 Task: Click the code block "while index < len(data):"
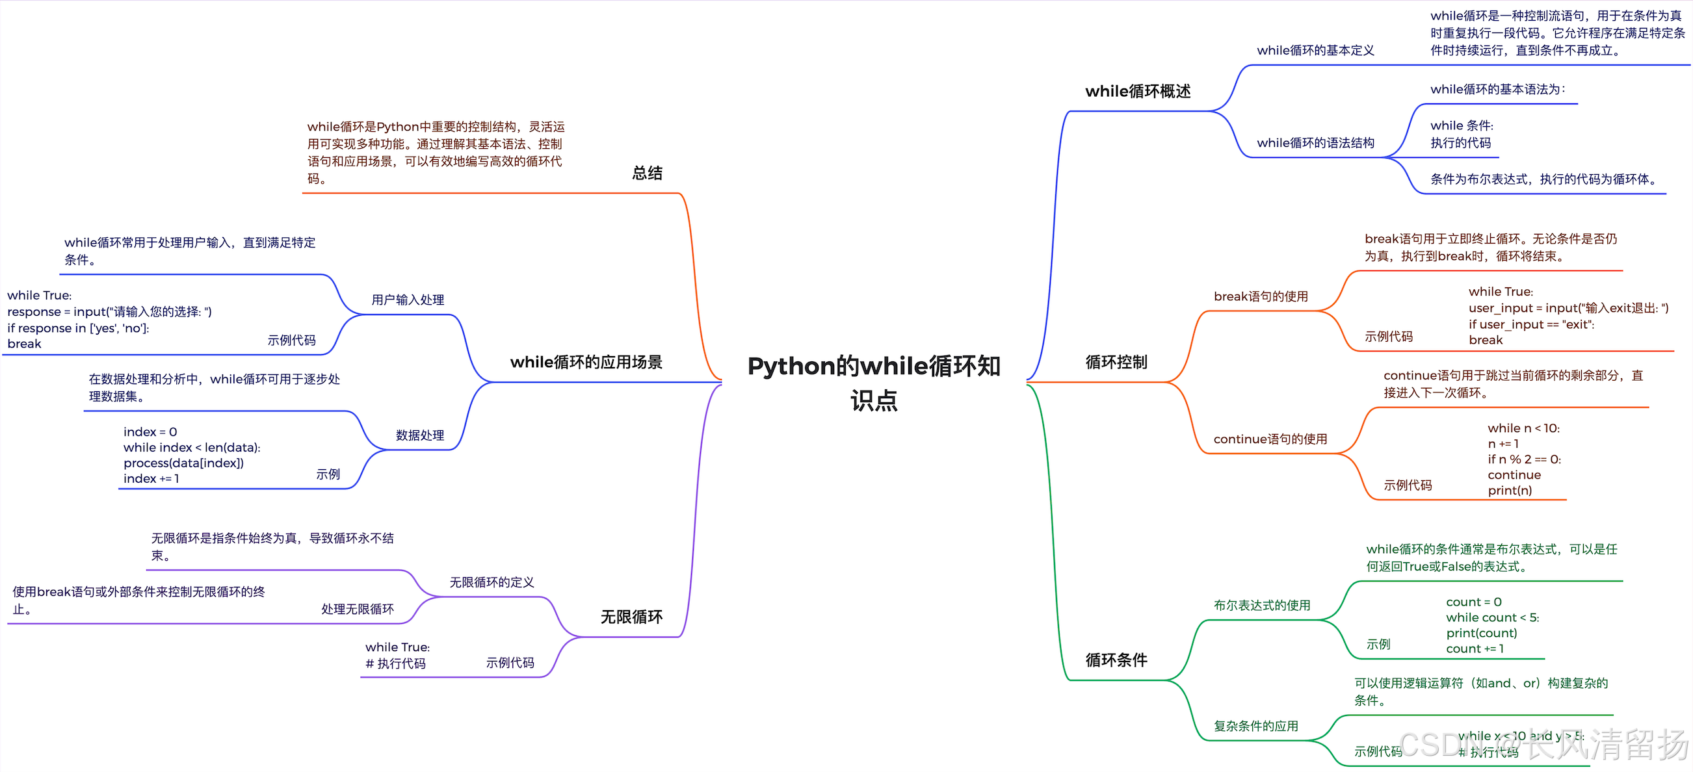191,456
